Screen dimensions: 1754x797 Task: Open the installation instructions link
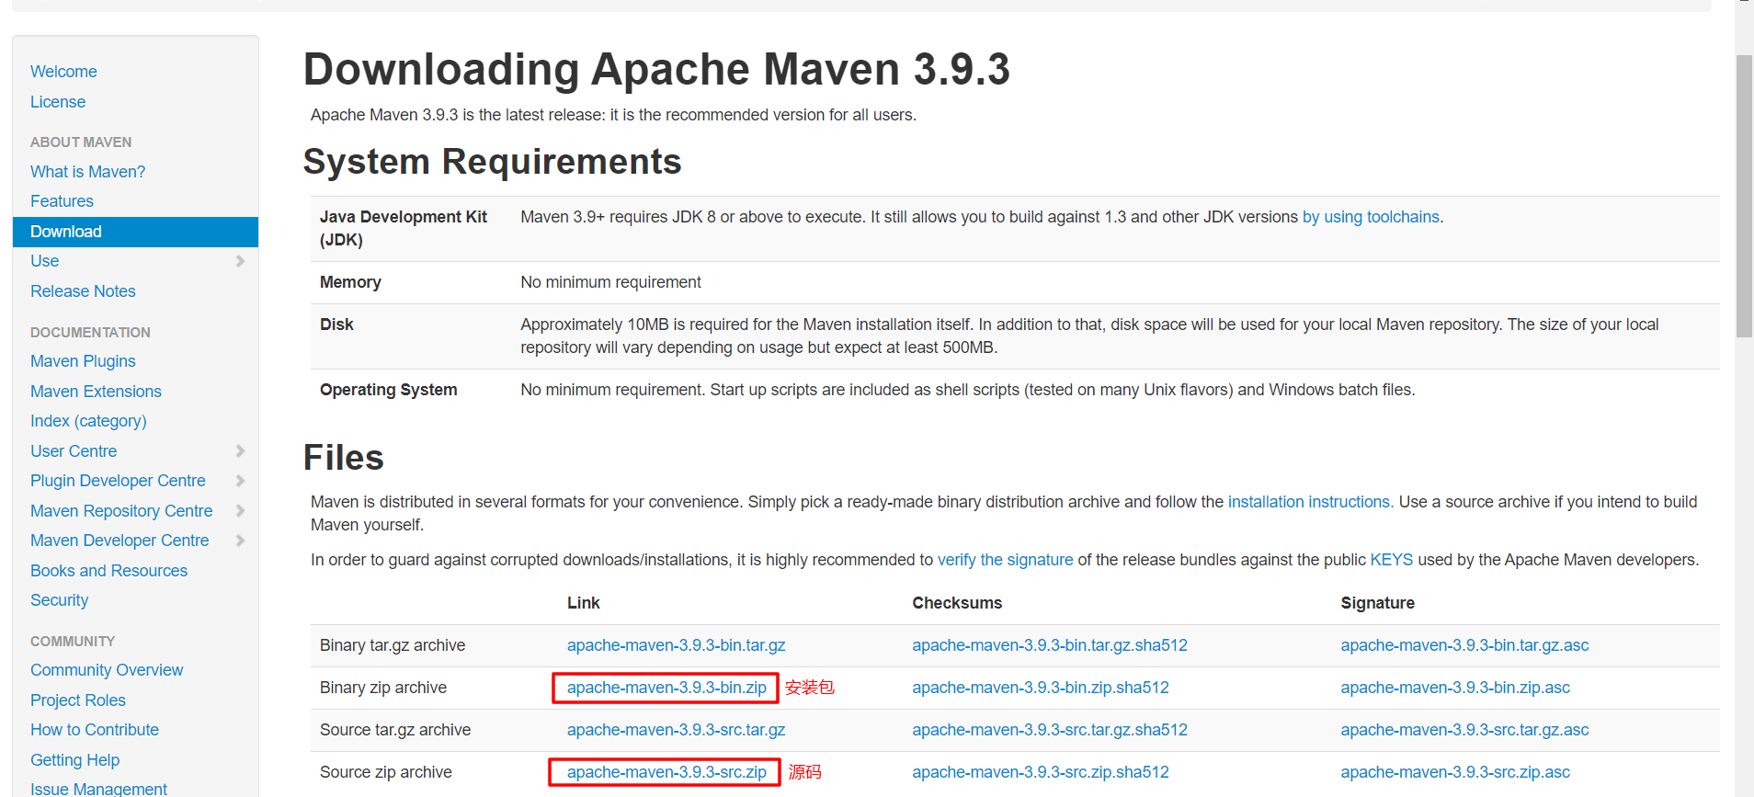pyautogui.click(x=1309, y=502)
